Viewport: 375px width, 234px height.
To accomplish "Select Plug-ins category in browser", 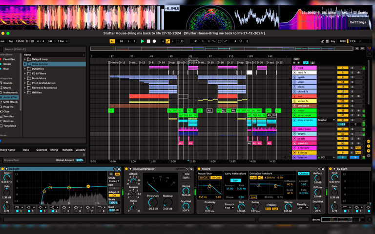I will 9,107.
